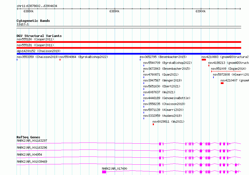Click the 63890k ruler tick label

pos(114,11)
